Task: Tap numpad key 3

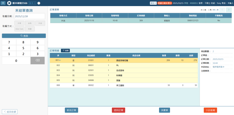Action: click(x=37, y=54)
